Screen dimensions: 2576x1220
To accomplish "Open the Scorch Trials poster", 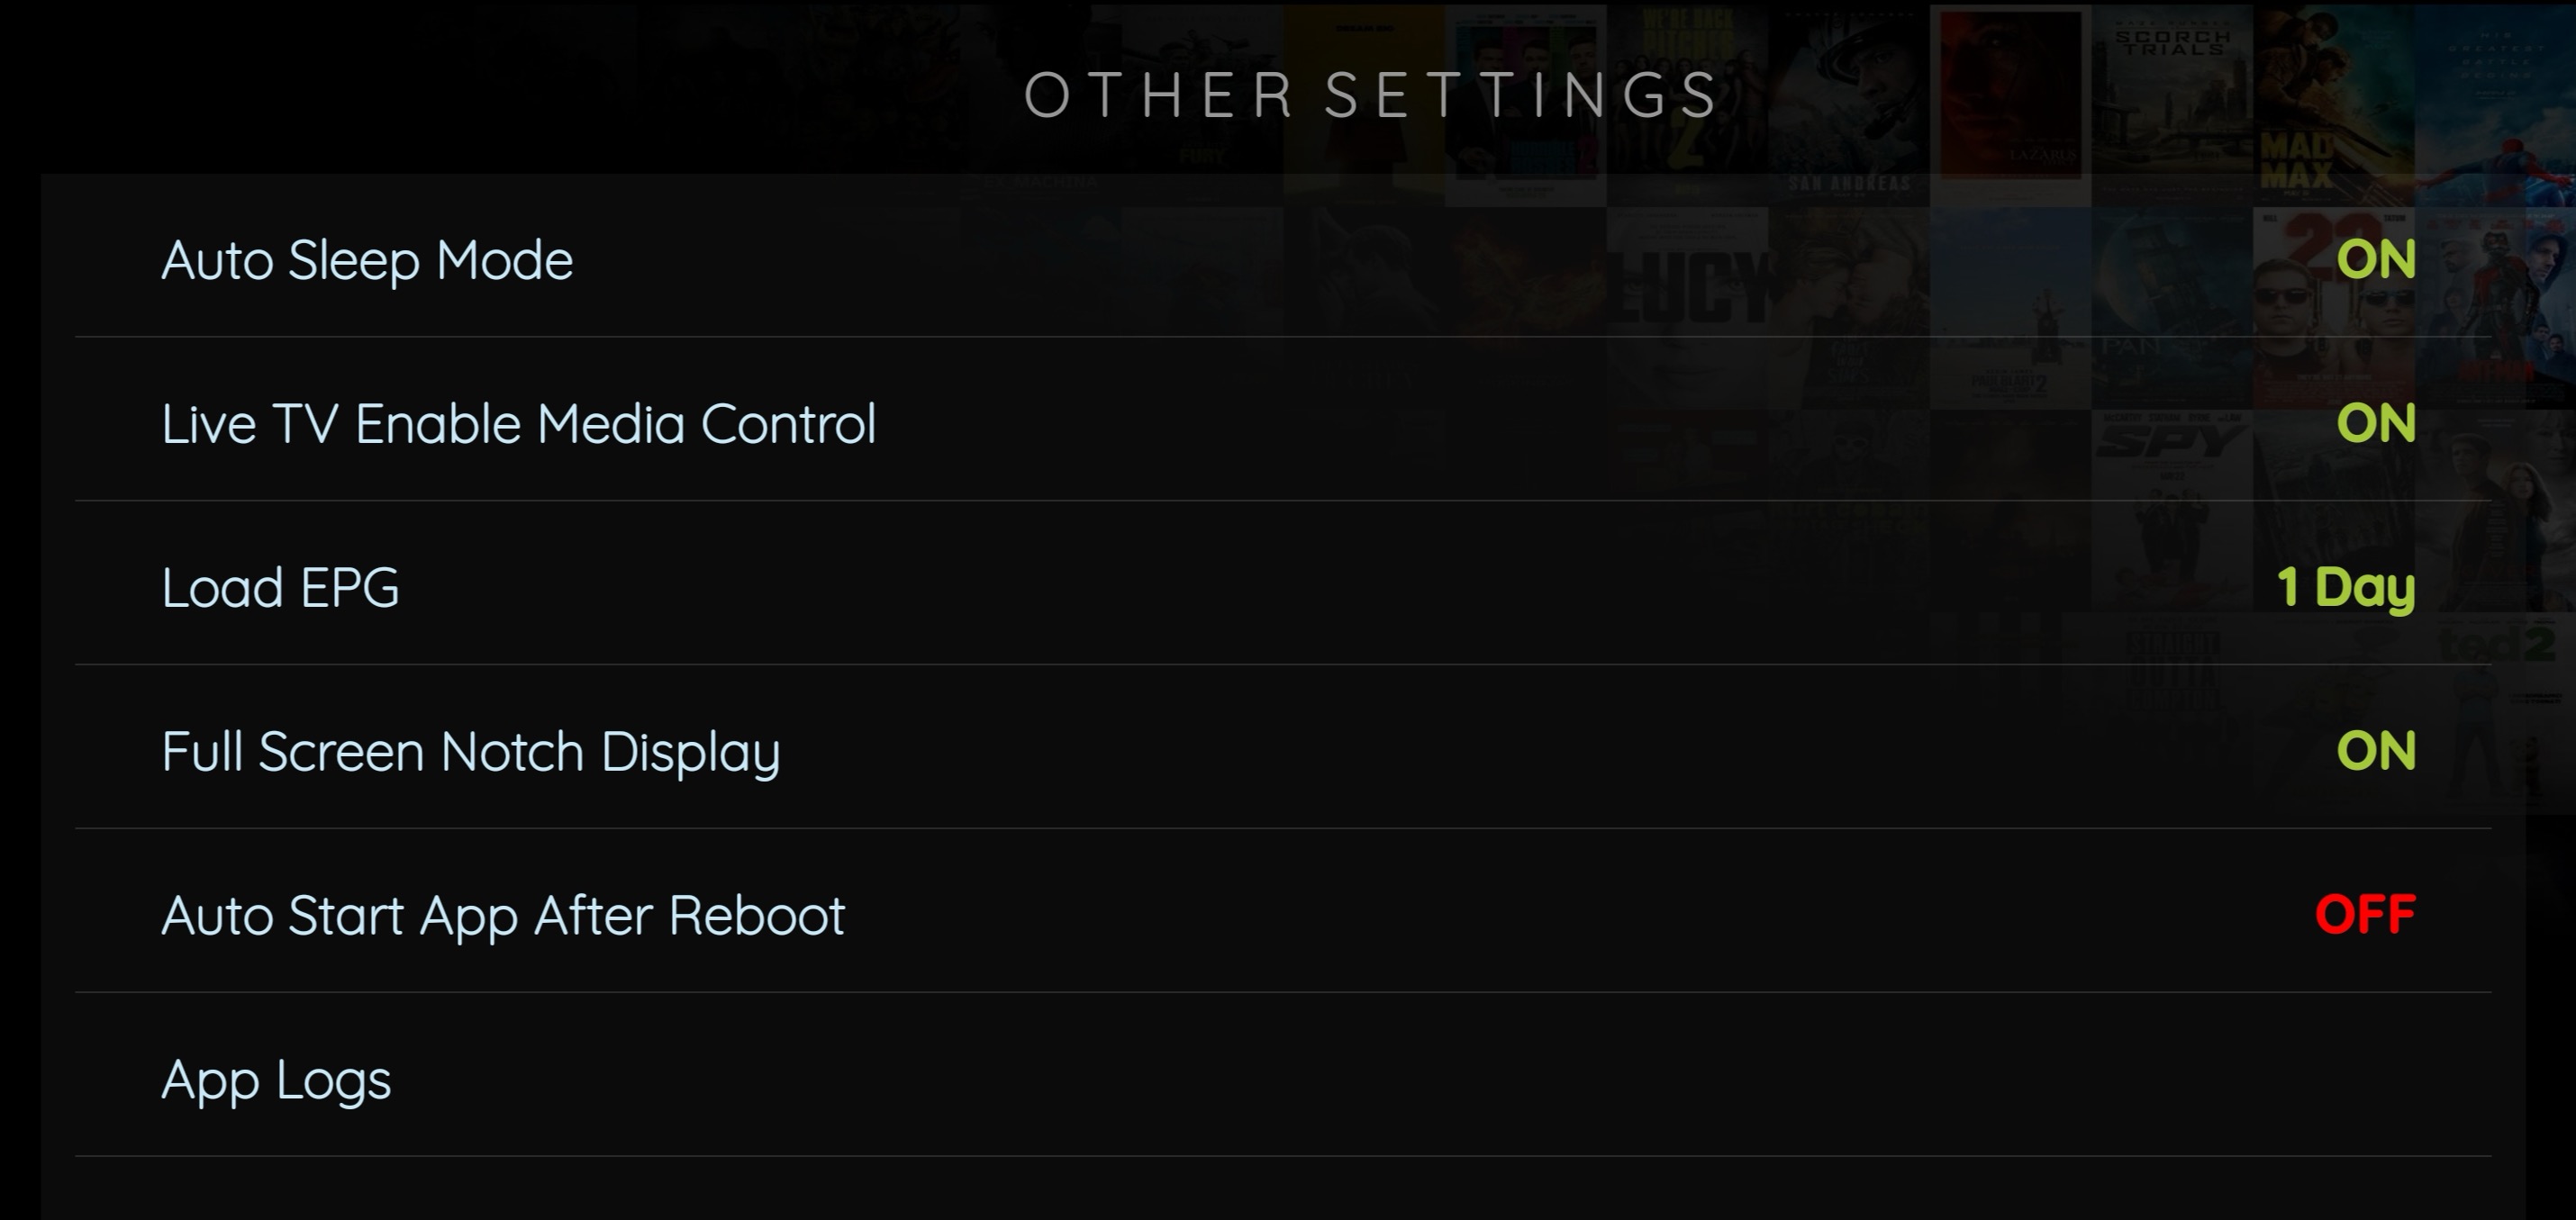I will pos(2172,100).
